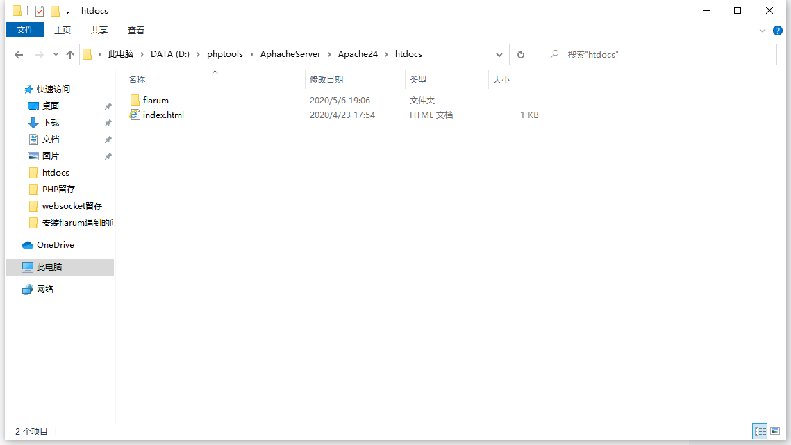Open the Help question mark icon
This screenshot has width=791, height=445.
778,30
